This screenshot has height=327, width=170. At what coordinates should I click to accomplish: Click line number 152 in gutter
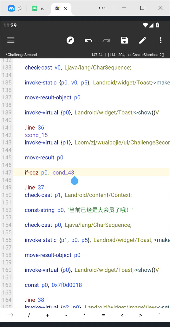coord(7,210)
